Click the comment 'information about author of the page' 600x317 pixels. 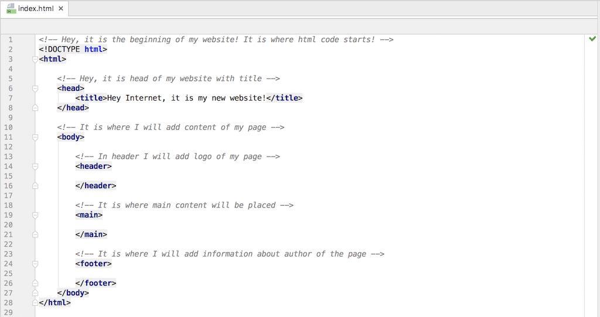[230, 254]
